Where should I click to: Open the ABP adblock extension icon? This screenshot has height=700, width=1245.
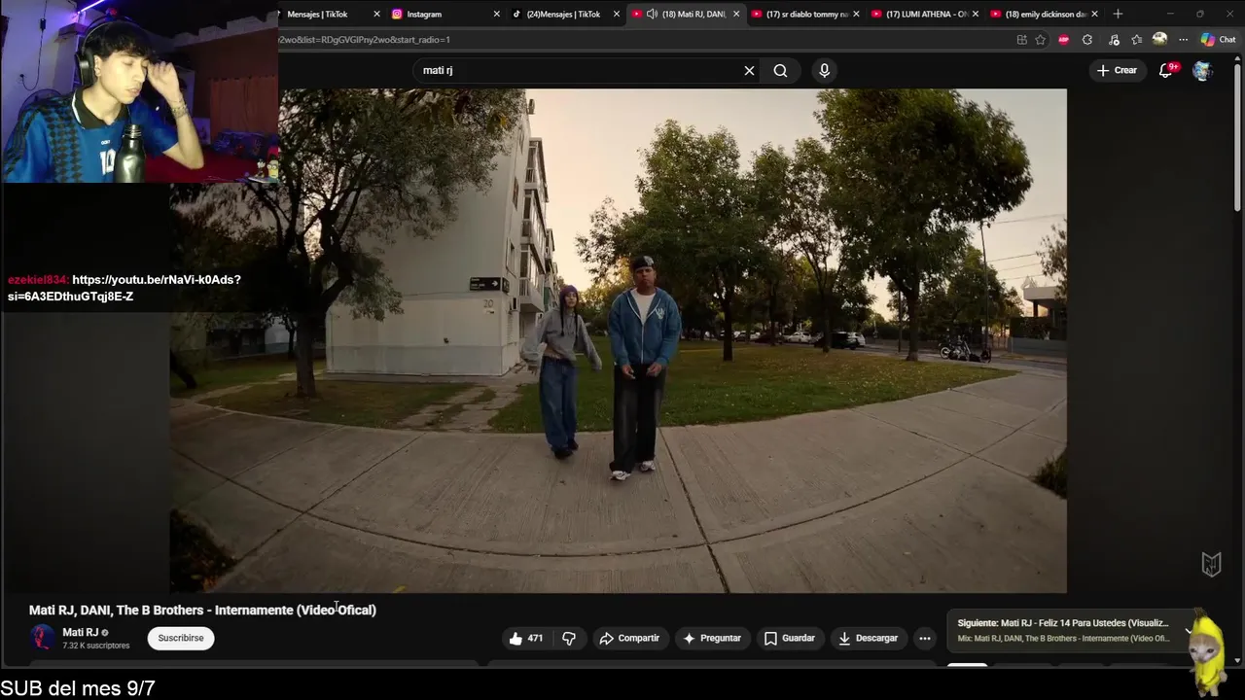[1063, 40]
